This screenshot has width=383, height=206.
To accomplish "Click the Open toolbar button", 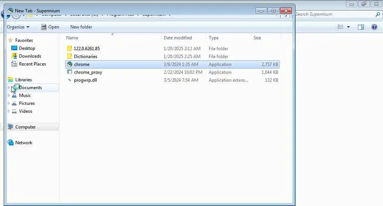I will coord(50,27).
